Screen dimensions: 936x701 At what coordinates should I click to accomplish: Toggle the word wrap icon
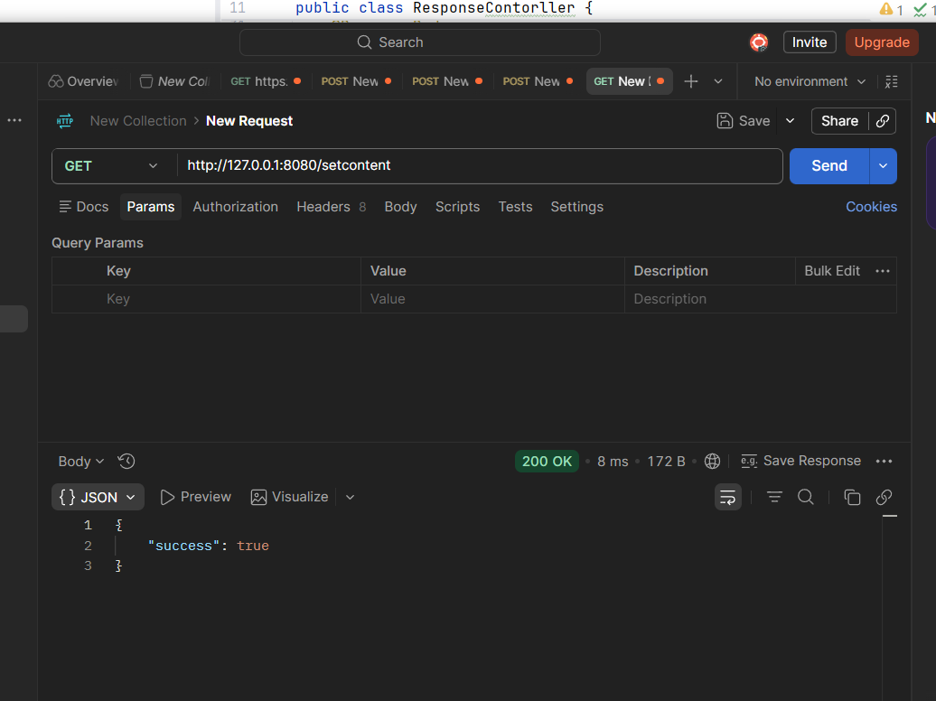point(727,497)
